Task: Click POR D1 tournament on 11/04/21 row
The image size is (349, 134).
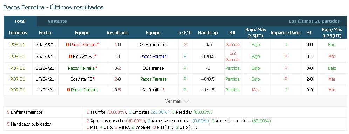Action: click(18, 90)
